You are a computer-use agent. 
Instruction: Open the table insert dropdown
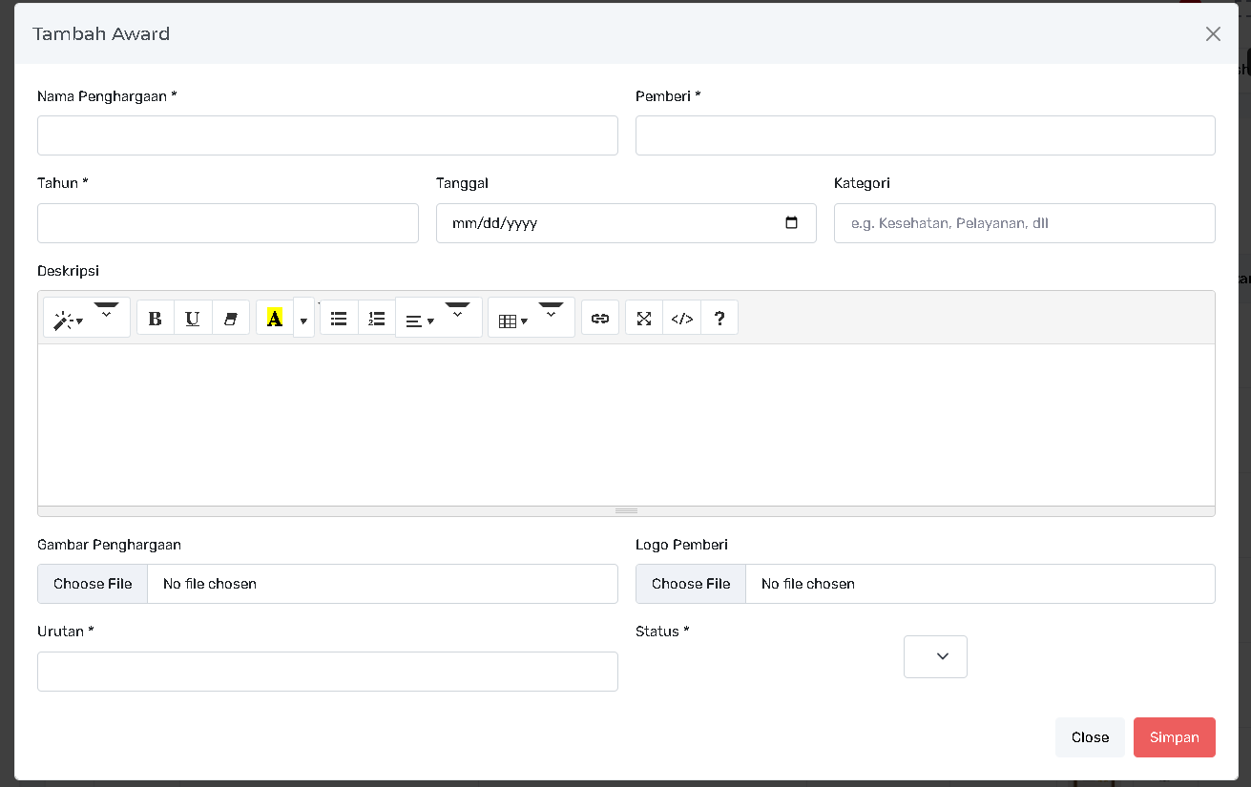513,321
